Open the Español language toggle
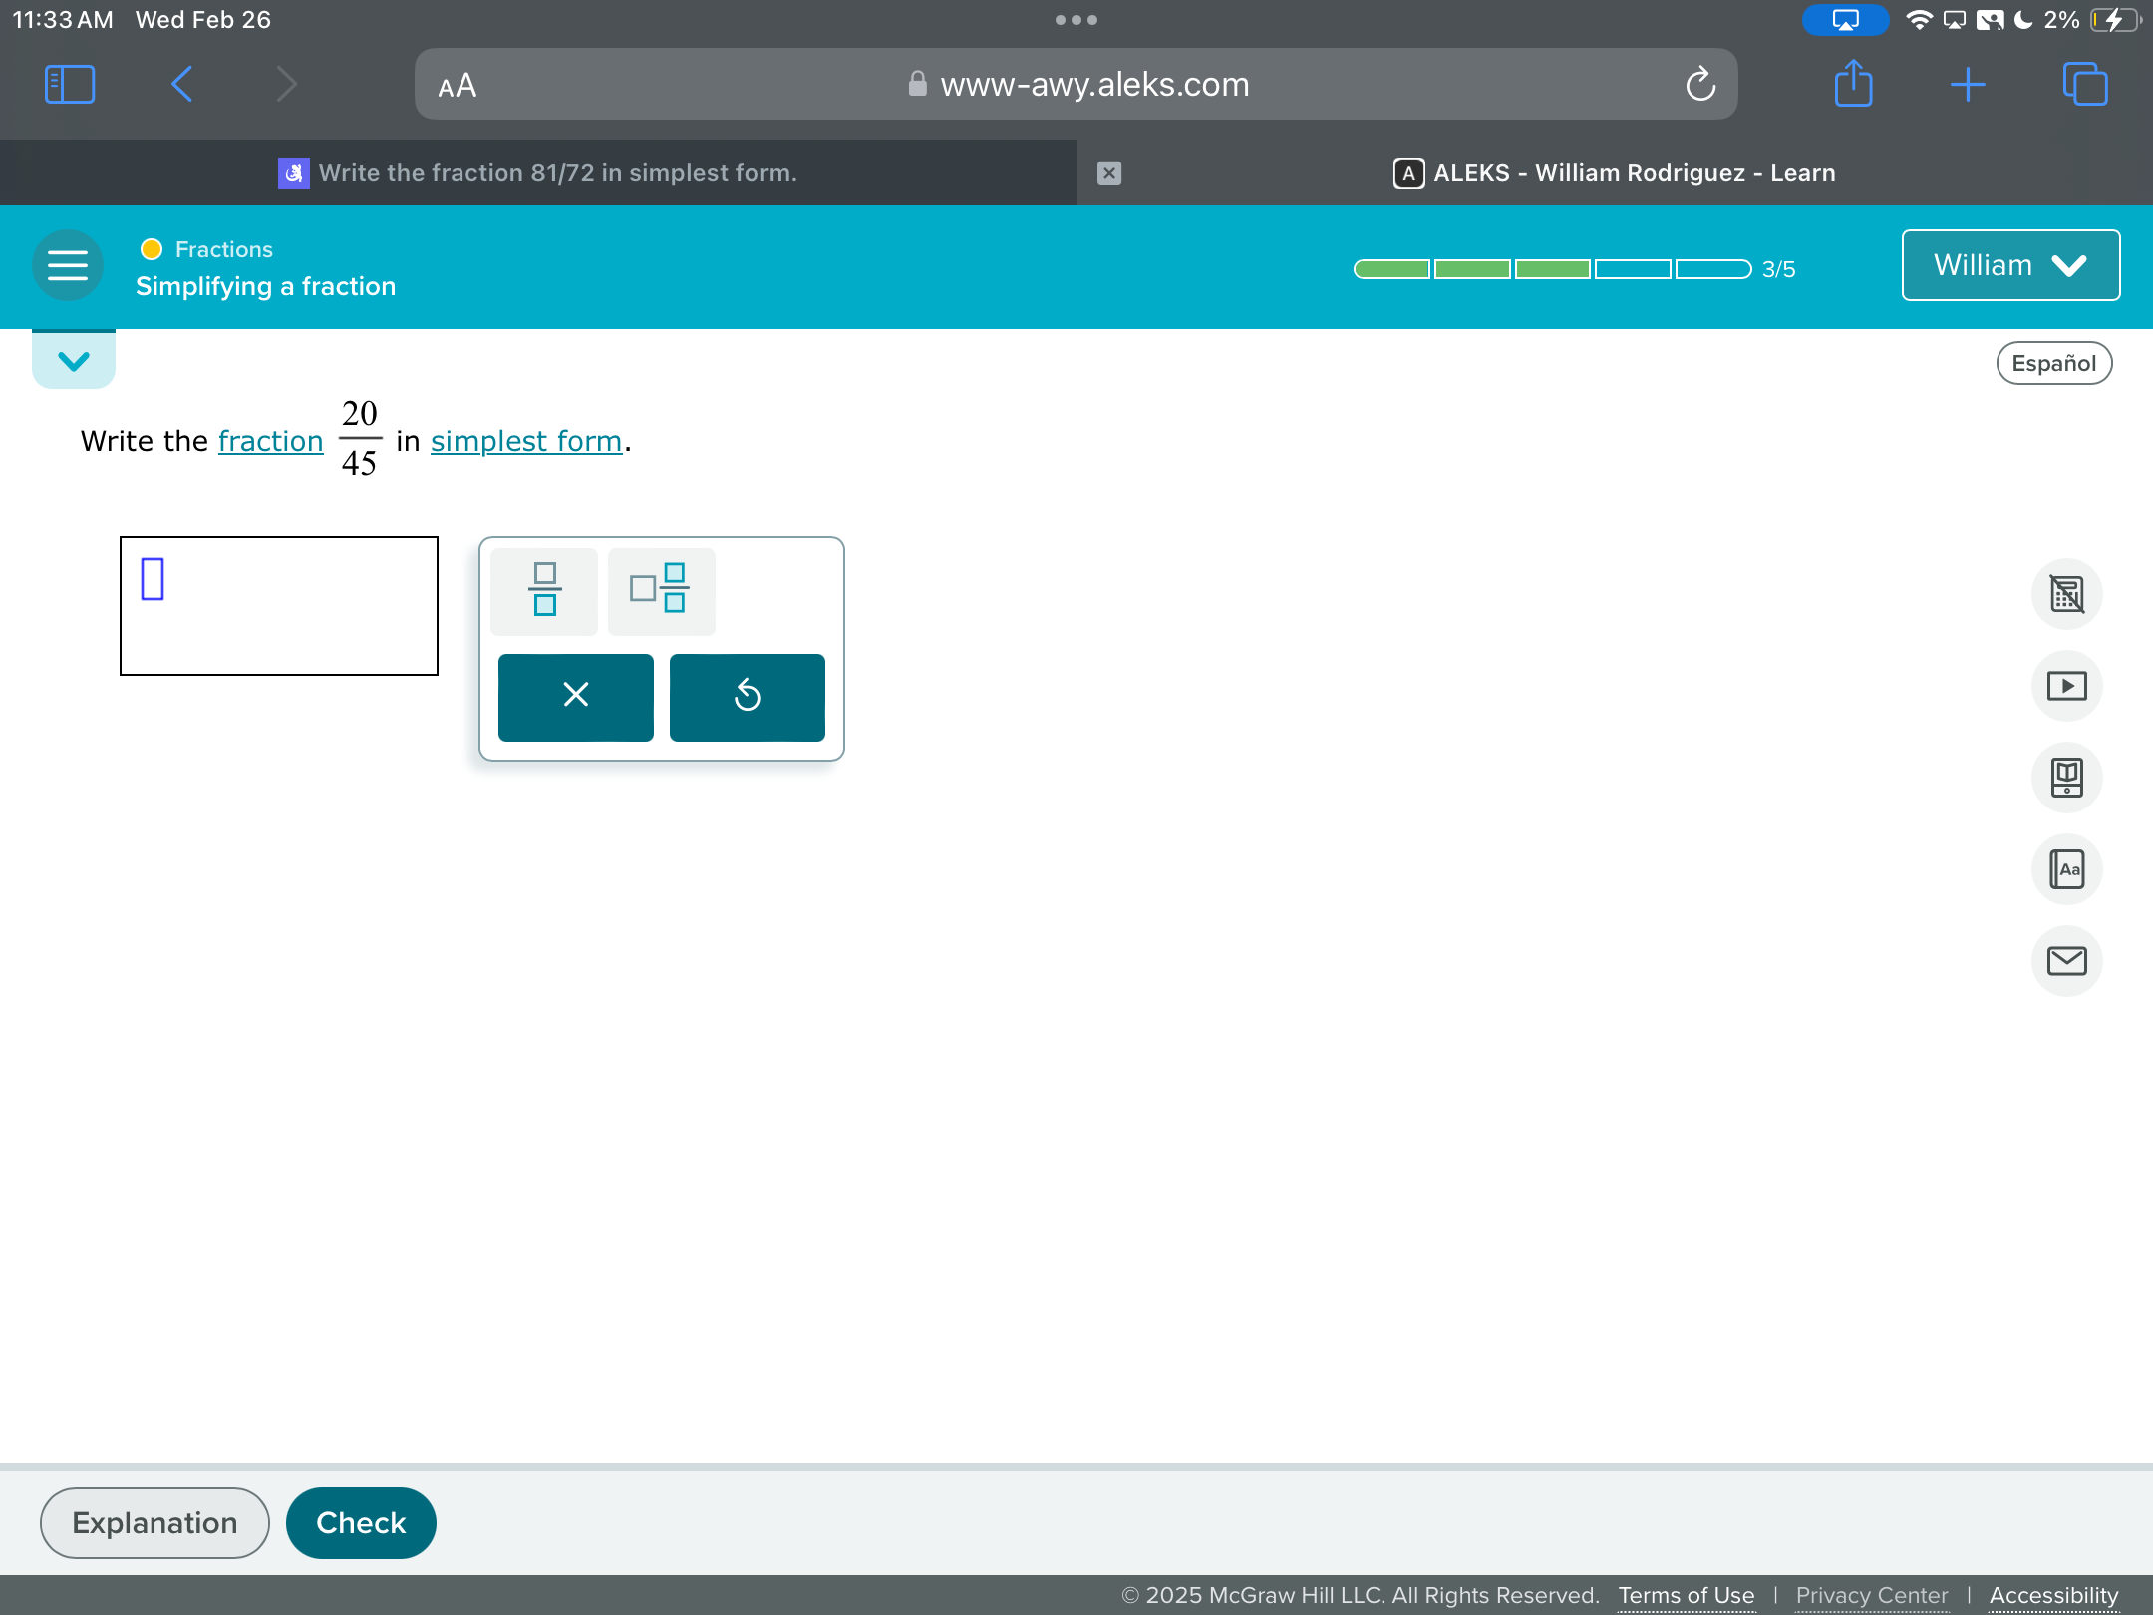2153x1615 pixels. [x=2054, y=361]
